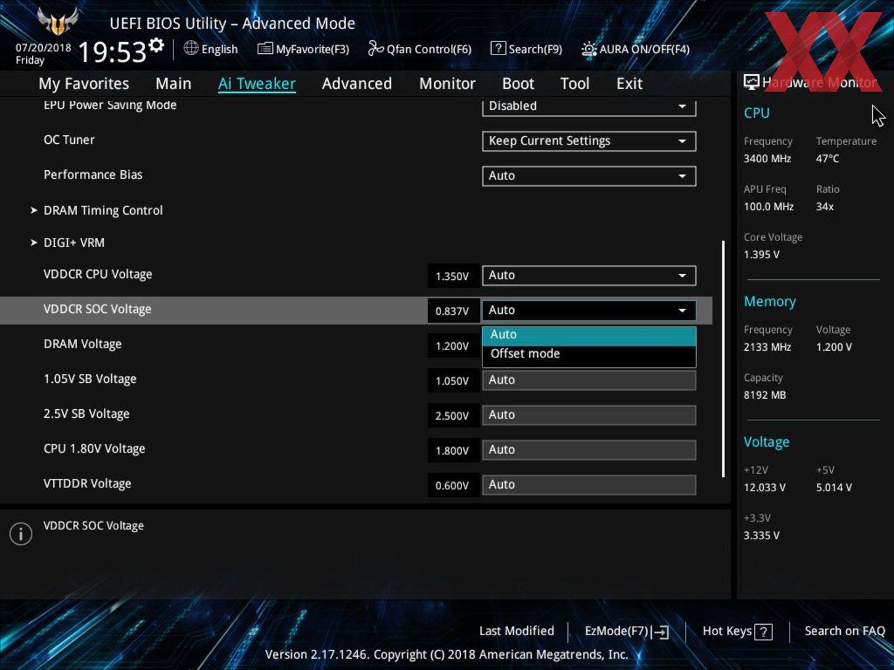Click the 2.500V current value box

452,415
